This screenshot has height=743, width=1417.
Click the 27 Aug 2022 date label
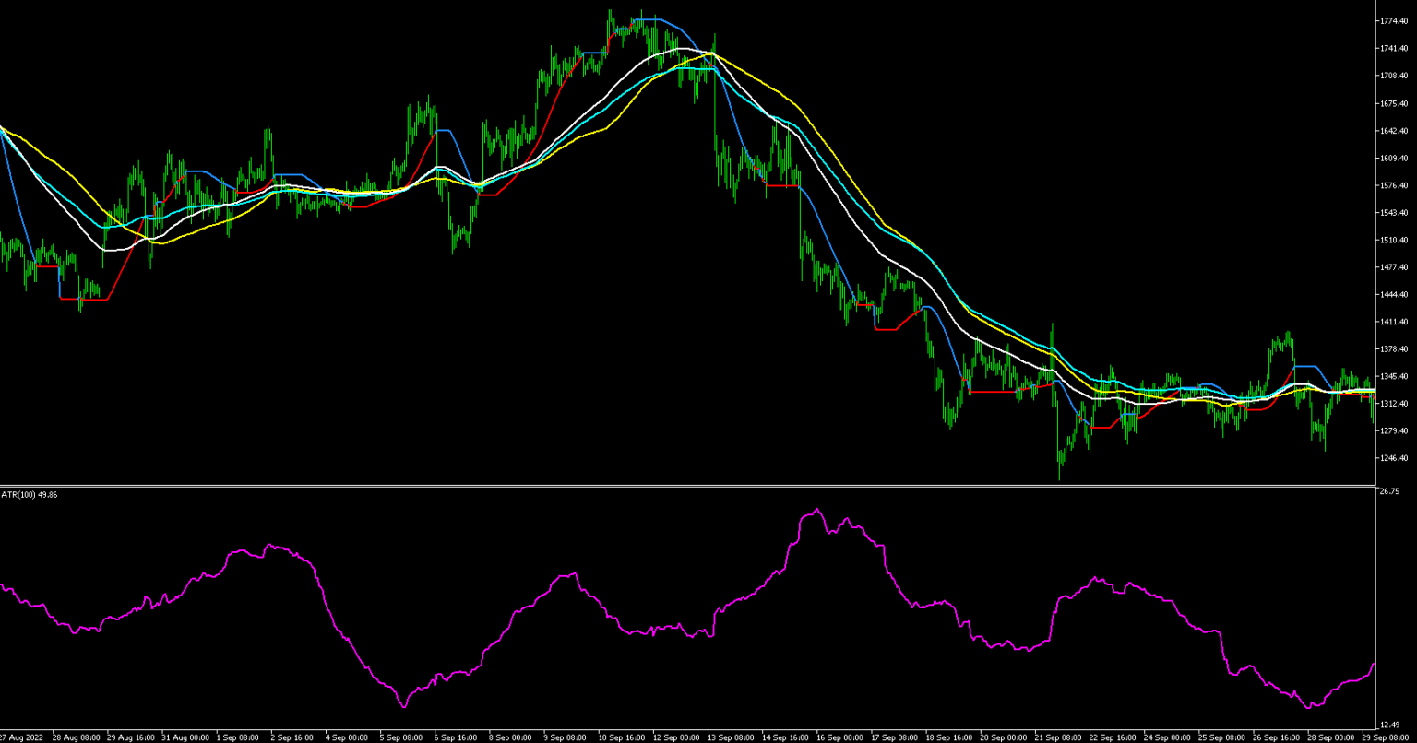[x=22, y=737]
